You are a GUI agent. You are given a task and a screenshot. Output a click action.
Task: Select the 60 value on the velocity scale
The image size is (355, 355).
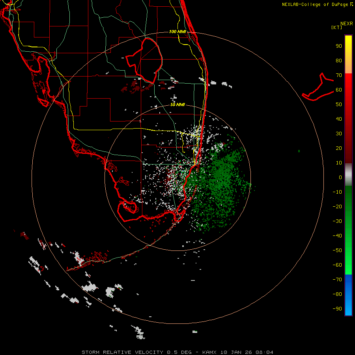coord(339,90)
